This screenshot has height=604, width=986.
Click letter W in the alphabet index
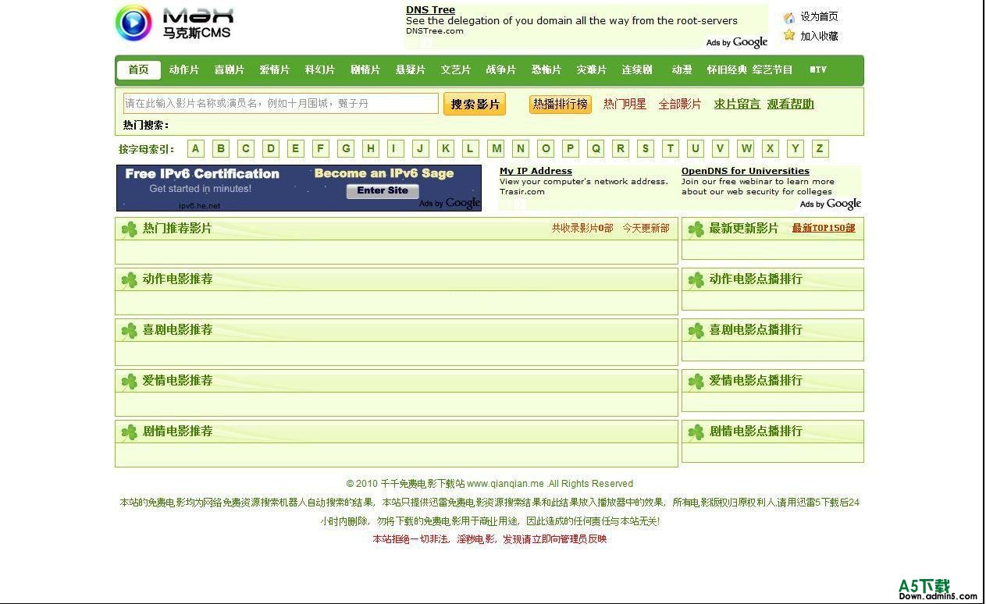746,149
